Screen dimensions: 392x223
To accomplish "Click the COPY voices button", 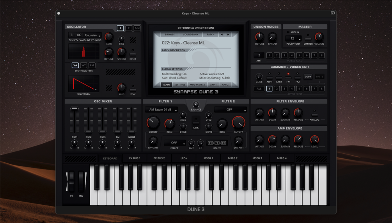I will [x=308, y=77].
